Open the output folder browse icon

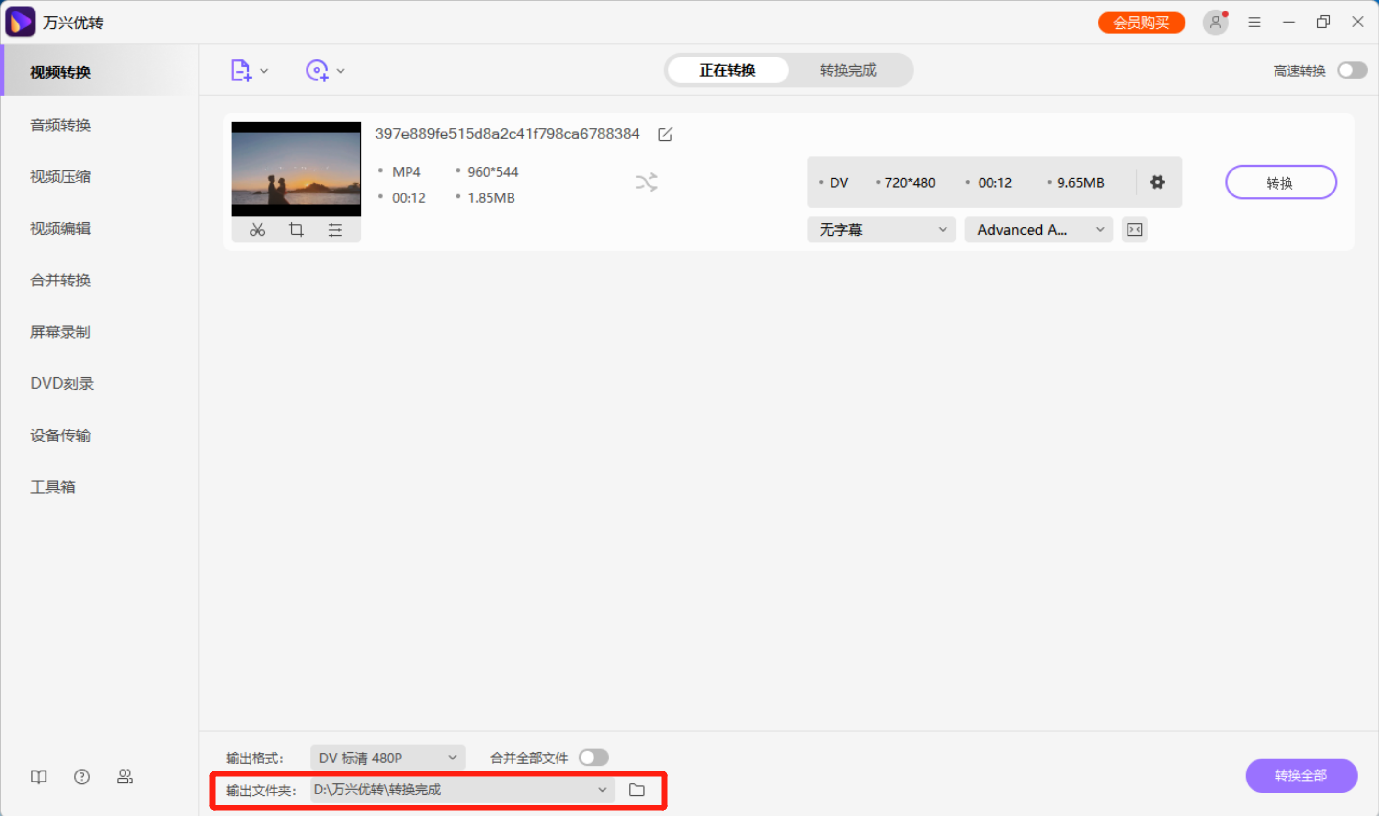[637, 790]
